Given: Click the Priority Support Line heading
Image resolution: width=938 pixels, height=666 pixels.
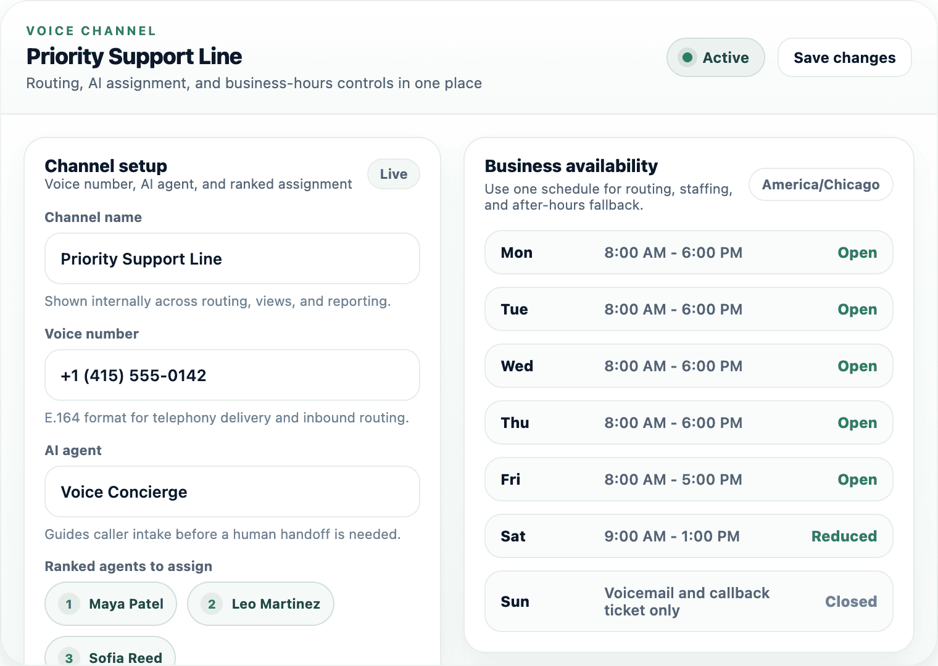Looking at the screenshot, I should click(134, 56).
